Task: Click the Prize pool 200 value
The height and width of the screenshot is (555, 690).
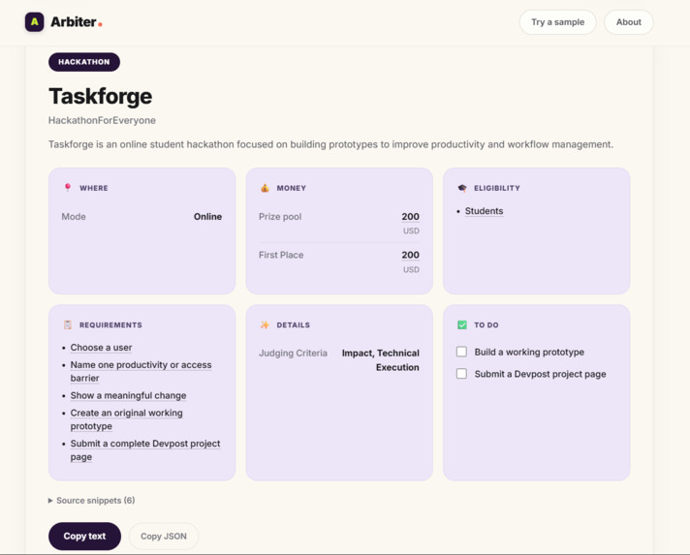Action: 410,216
